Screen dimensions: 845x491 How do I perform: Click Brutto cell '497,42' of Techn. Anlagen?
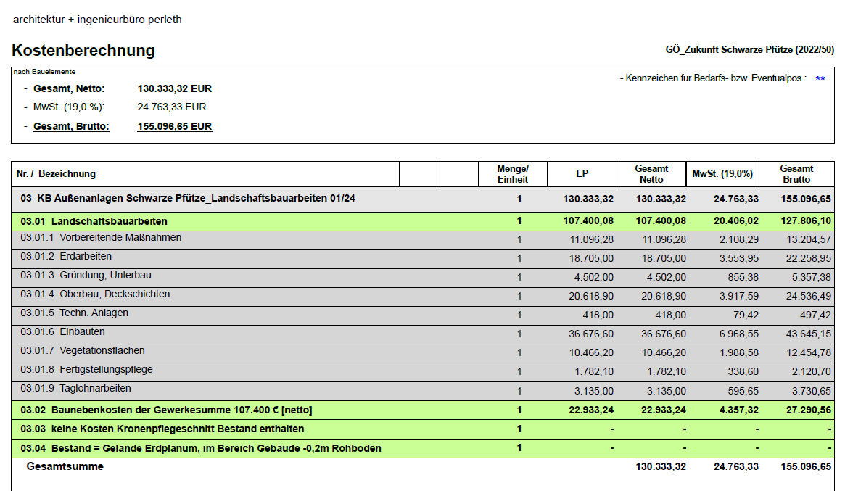pyautogui.click(x=815, y=315)
